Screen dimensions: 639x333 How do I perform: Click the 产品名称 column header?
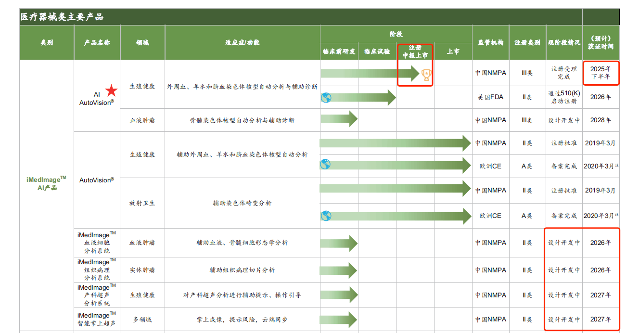(97, 42)
